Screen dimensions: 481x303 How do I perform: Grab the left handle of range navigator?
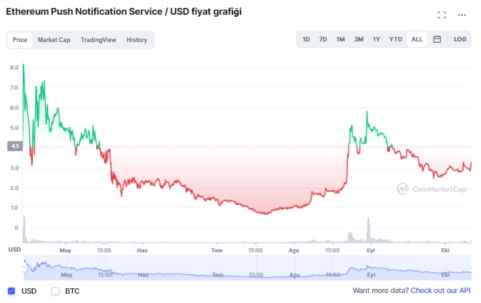pyautogui.click(x=24, y=267)
